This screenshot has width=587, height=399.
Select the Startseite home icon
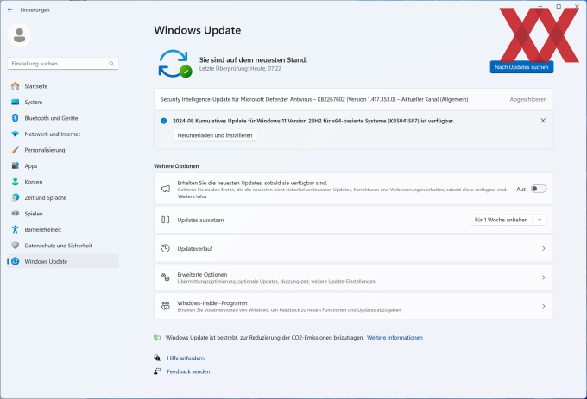[x=15, y=86]
